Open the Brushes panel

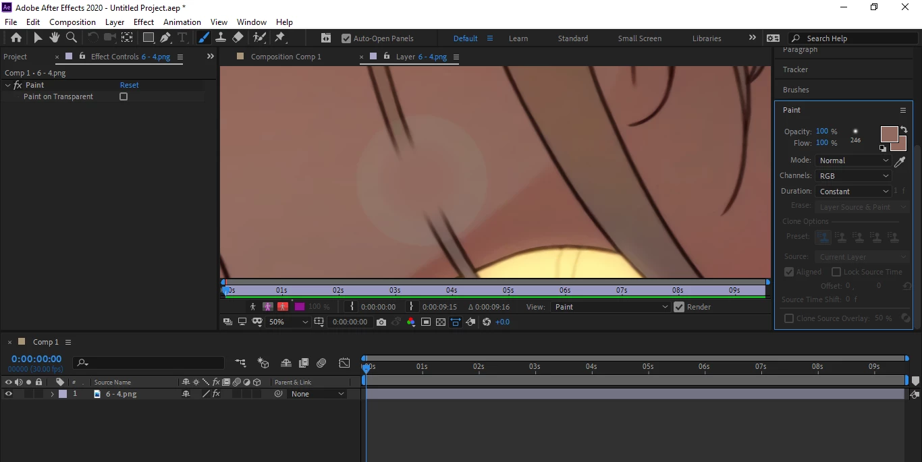[x=796, y=90]
